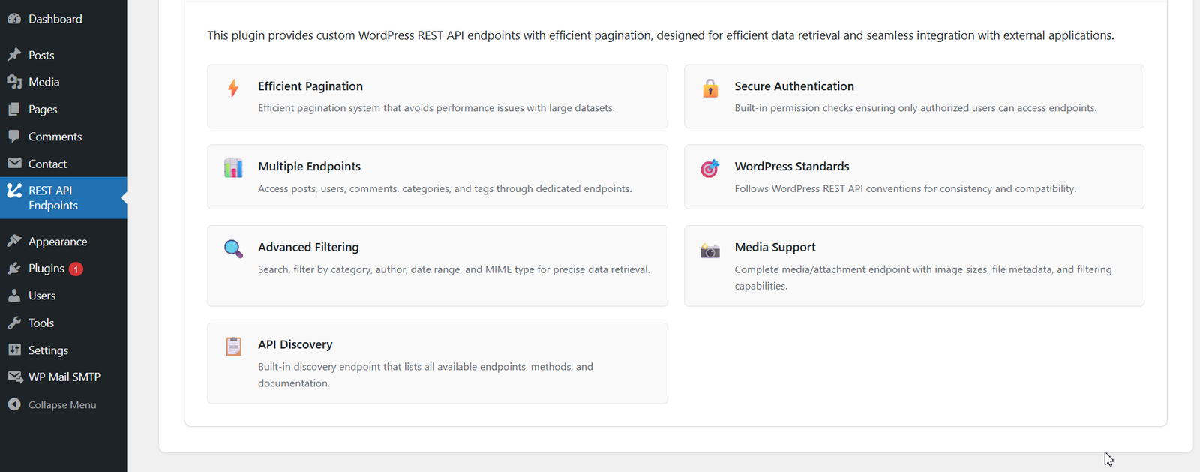Click the API Discovery heading
Viewport: 1200px width, 472px height.
pyautogui.click(x=295, y=344)
